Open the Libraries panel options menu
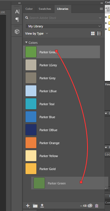Image resolution: width=110 pixels, height=211 pixels. (x=101, y=9)
